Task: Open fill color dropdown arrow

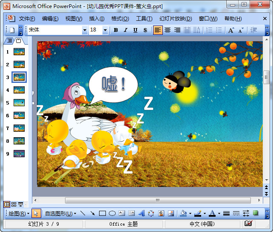Action: (x=190, y=213)
